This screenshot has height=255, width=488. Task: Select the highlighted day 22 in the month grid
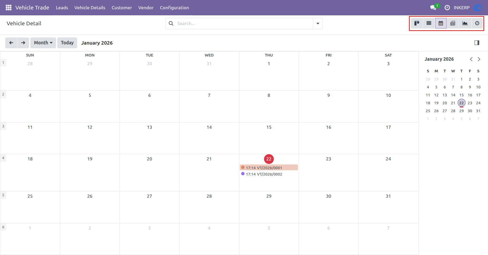pyautogui.click(x=269, y=159)
